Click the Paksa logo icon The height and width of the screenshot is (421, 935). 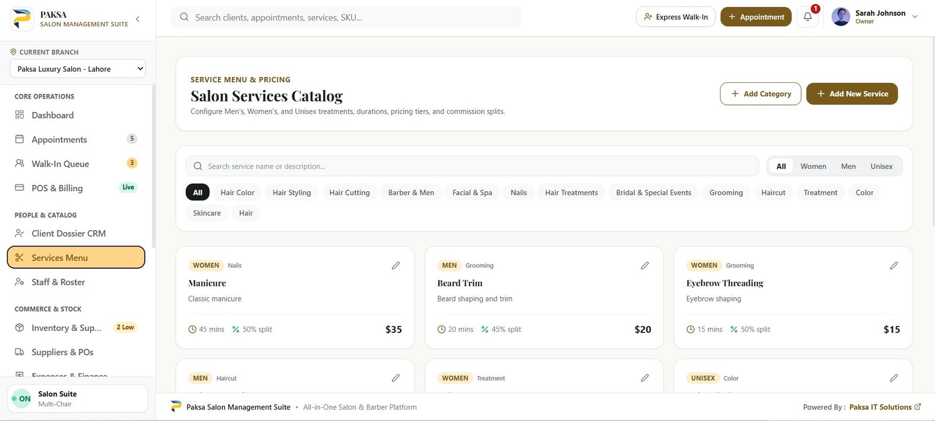point(22,19)
